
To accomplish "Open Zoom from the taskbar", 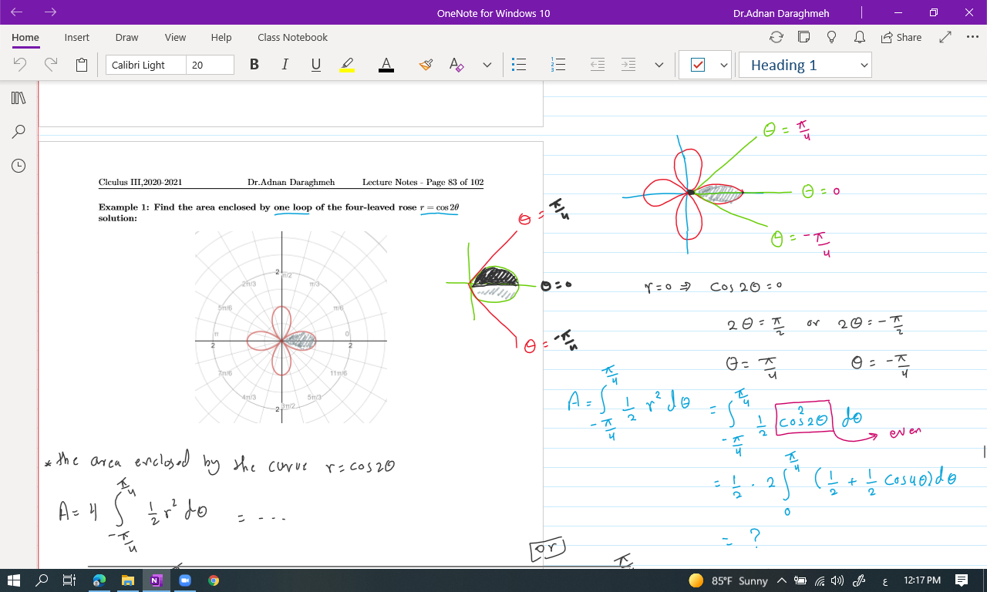I will point(184,580).
